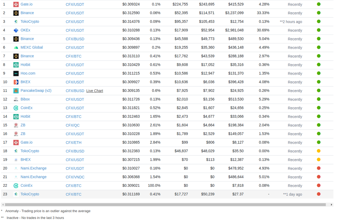Click the ZB logo in the CFX/QC row
The width and height of the screenshot is (346, 221).
click(x=16, y=125)
